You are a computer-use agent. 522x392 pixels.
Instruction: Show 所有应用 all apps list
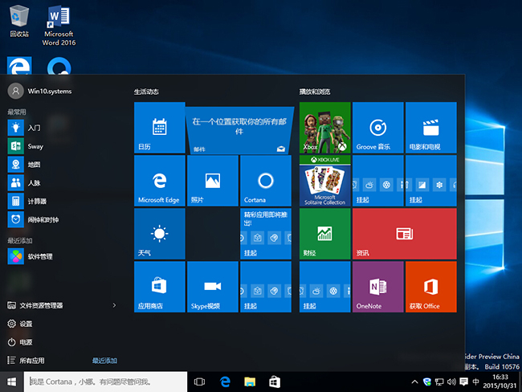point(26,361)
